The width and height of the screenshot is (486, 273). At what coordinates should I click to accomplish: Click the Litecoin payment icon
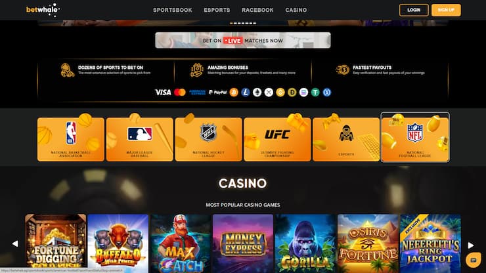point(246,93)
